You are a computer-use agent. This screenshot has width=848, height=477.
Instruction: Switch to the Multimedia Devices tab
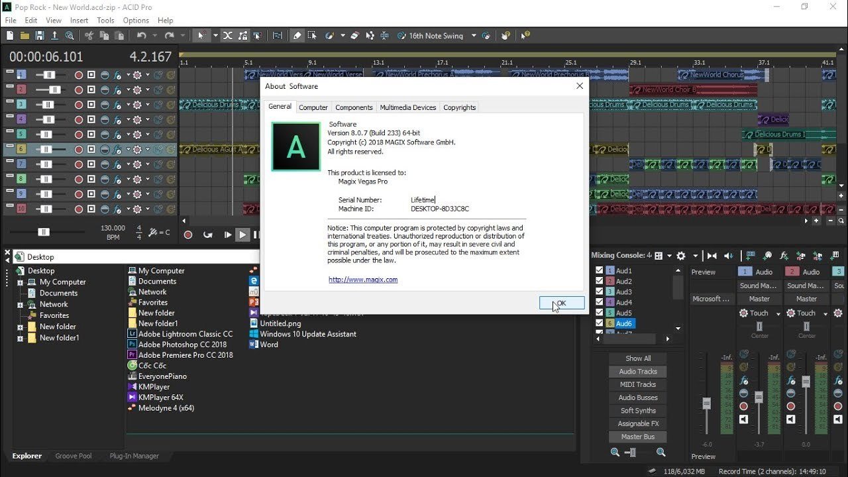408,107
